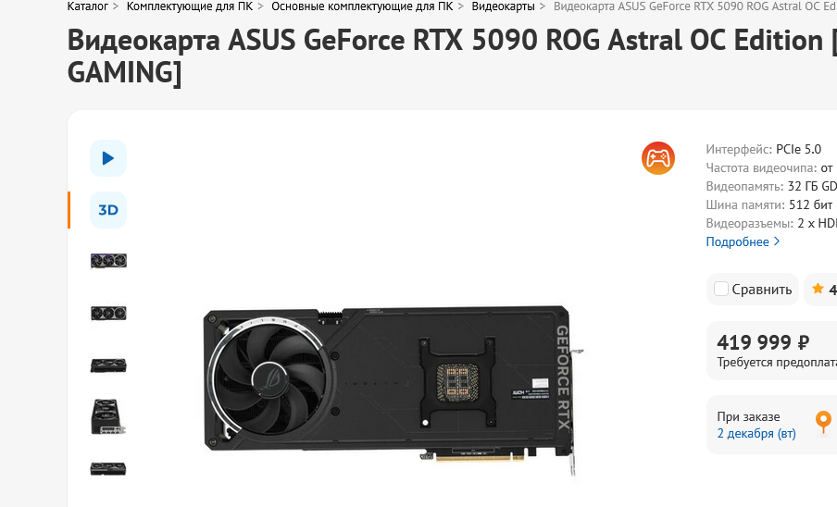This screenshot has height=507, width=837.
Task: Tick the Сравнить checkbox
Action: pos(721,289)
